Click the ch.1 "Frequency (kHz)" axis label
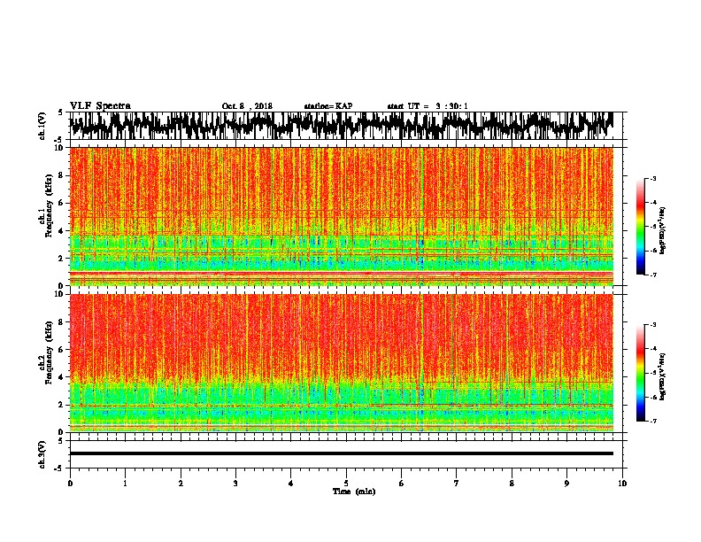Viewport: 701px width, 542px height. 49,205
